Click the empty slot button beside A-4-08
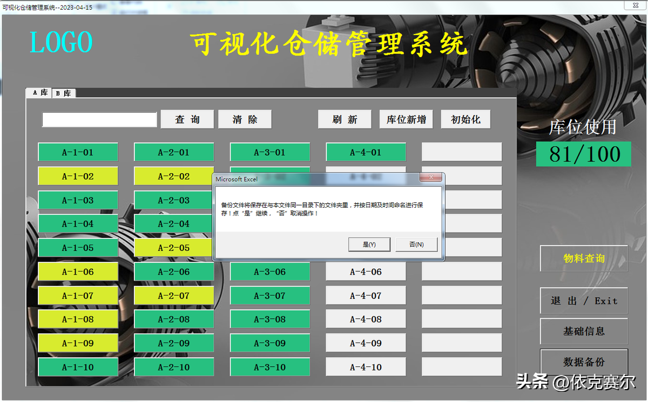Image resolution: width=648 pixels, height=402 pixels. coord(462,319)
